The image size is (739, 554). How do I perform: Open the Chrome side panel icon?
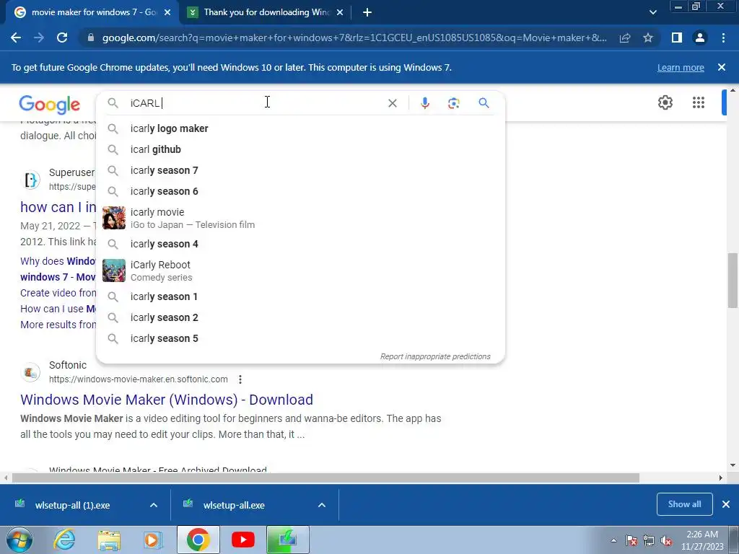click(677, 38)
